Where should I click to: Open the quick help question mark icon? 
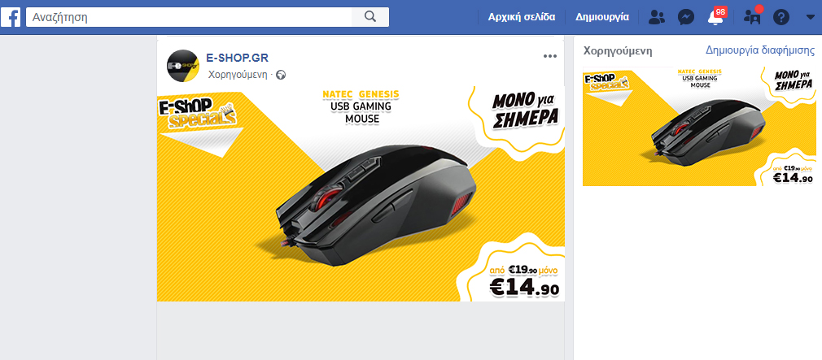(x=781, y=17)
